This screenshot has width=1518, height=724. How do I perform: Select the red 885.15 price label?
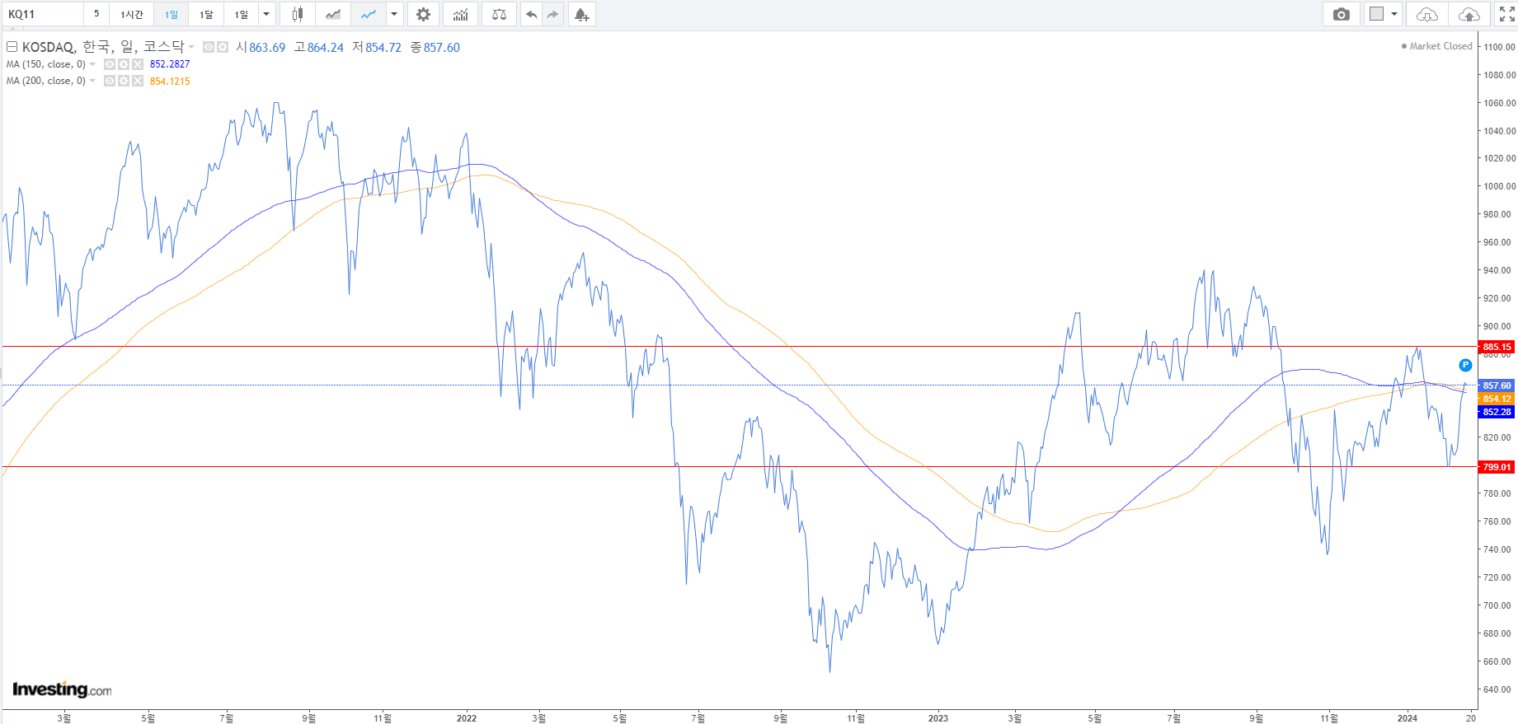coord(1497,347)
